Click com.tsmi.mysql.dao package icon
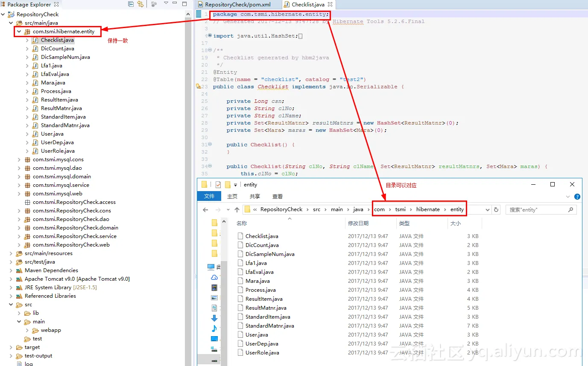 tap(27, 168)
